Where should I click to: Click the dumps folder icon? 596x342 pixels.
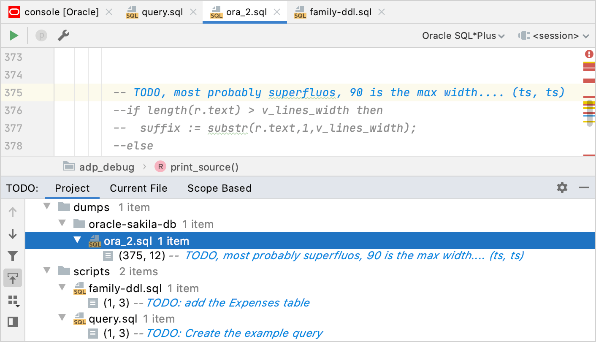(64, 207)
